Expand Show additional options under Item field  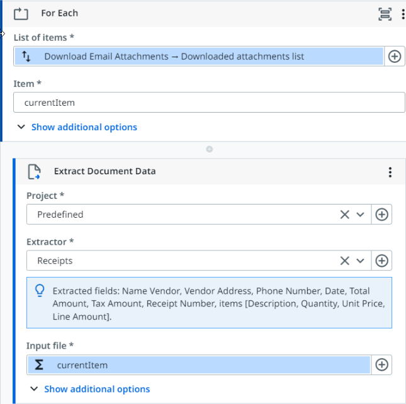tap(84, 127)
